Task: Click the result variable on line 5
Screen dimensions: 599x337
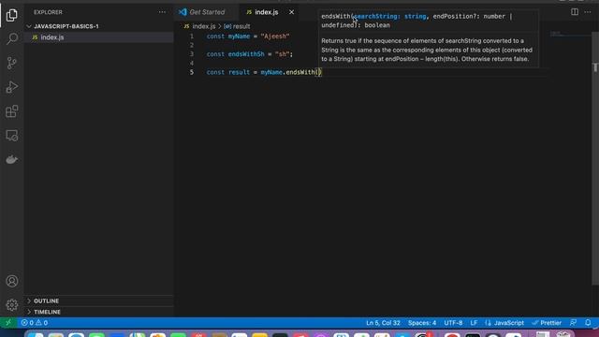Action: pyautogui.click(x=240, y=72)
